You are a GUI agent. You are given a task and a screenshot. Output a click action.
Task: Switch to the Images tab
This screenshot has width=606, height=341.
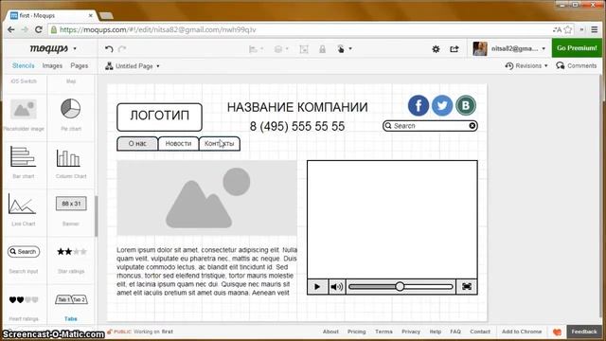tap(52, 65)
